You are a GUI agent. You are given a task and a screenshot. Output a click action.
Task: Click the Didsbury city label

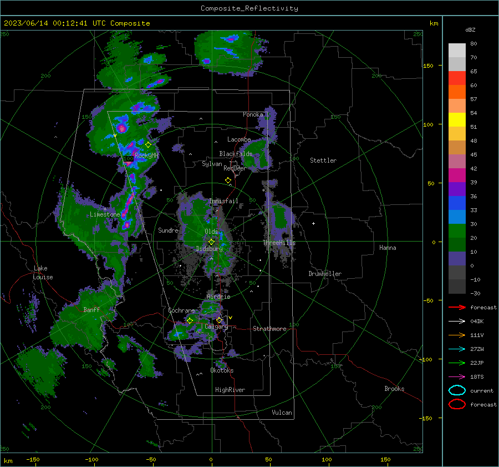click(x=209, y=249)
